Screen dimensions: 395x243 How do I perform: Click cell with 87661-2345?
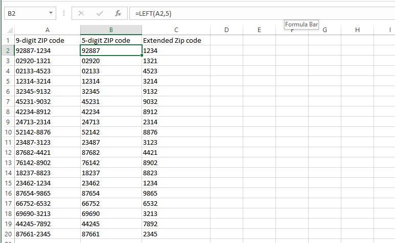tap(48, 234)
